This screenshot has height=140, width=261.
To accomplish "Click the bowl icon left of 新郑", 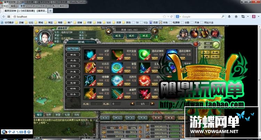I will click(x=109, y=31).
